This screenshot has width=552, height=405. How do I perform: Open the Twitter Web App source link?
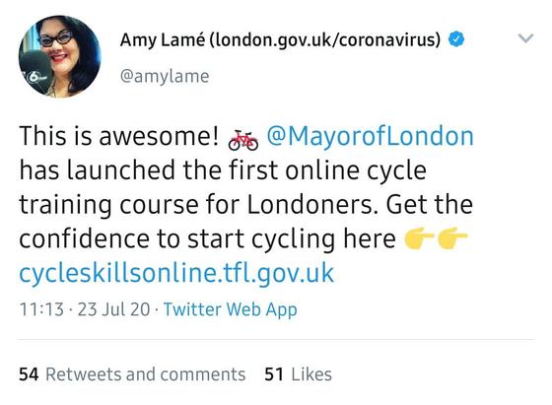pyautogui.click(x=231, y=309)
